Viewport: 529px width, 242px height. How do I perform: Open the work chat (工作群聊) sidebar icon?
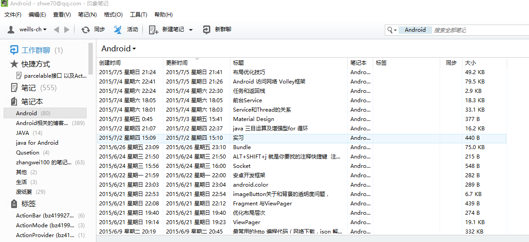(14, 50)
